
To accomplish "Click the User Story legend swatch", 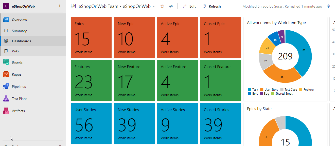I will pos(262,90).
